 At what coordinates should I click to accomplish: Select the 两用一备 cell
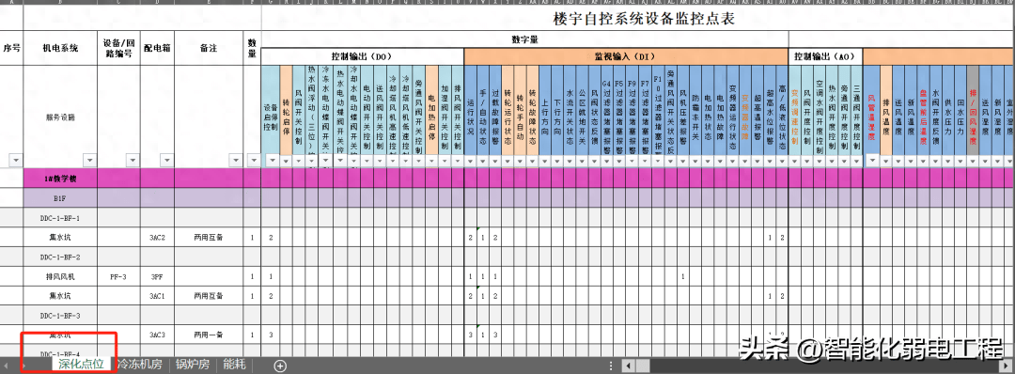coord(209,335)
